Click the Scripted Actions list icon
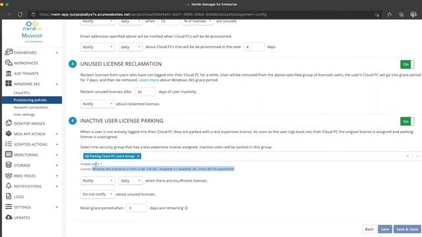 coord(9,144)
